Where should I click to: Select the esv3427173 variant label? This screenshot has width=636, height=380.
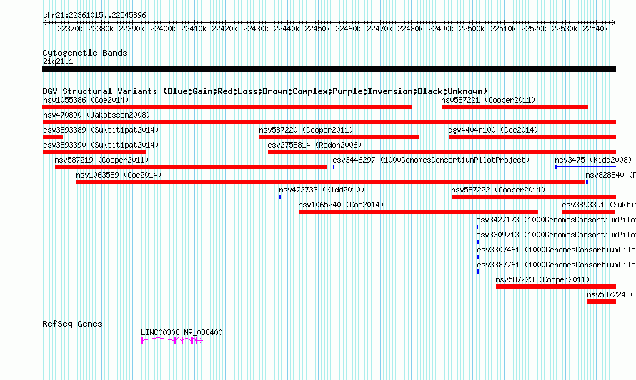(556, 220)
